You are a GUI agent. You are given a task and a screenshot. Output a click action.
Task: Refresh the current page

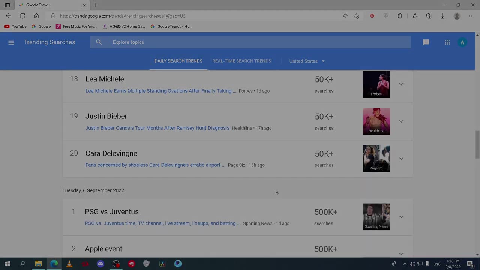[x=22, y=16]
